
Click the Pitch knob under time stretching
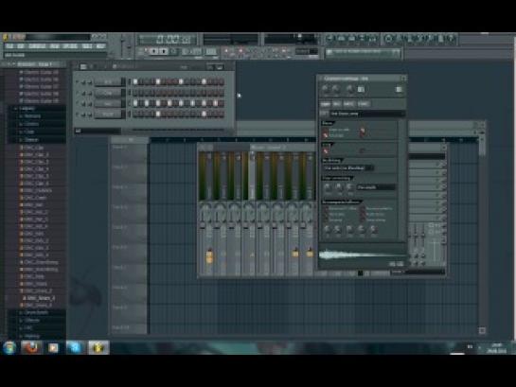point(328,187)
